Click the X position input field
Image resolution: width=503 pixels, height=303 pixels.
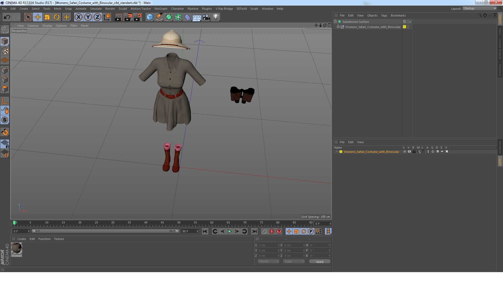tap(269, 245)
